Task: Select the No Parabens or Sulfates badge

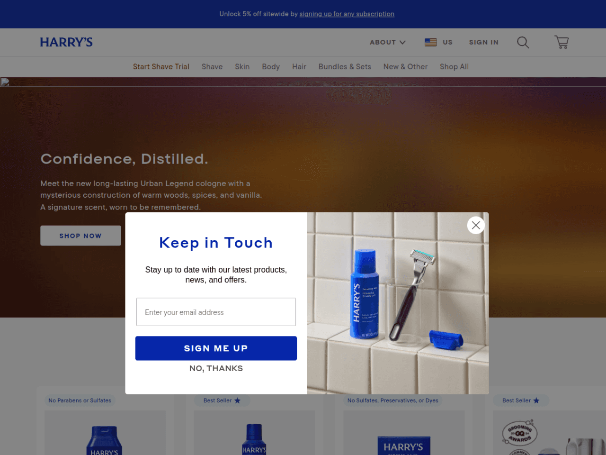Action: coord(80,400)
